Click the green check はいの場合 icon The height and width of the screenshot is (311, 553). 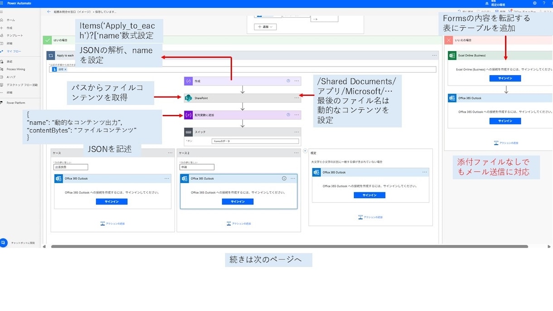47,40
